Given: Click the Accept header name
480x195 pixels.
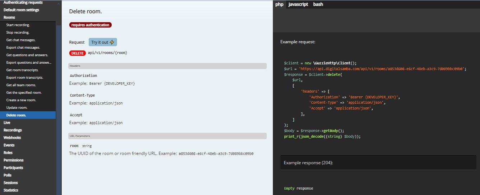Looking at the screenshot, I should point(76,115).
